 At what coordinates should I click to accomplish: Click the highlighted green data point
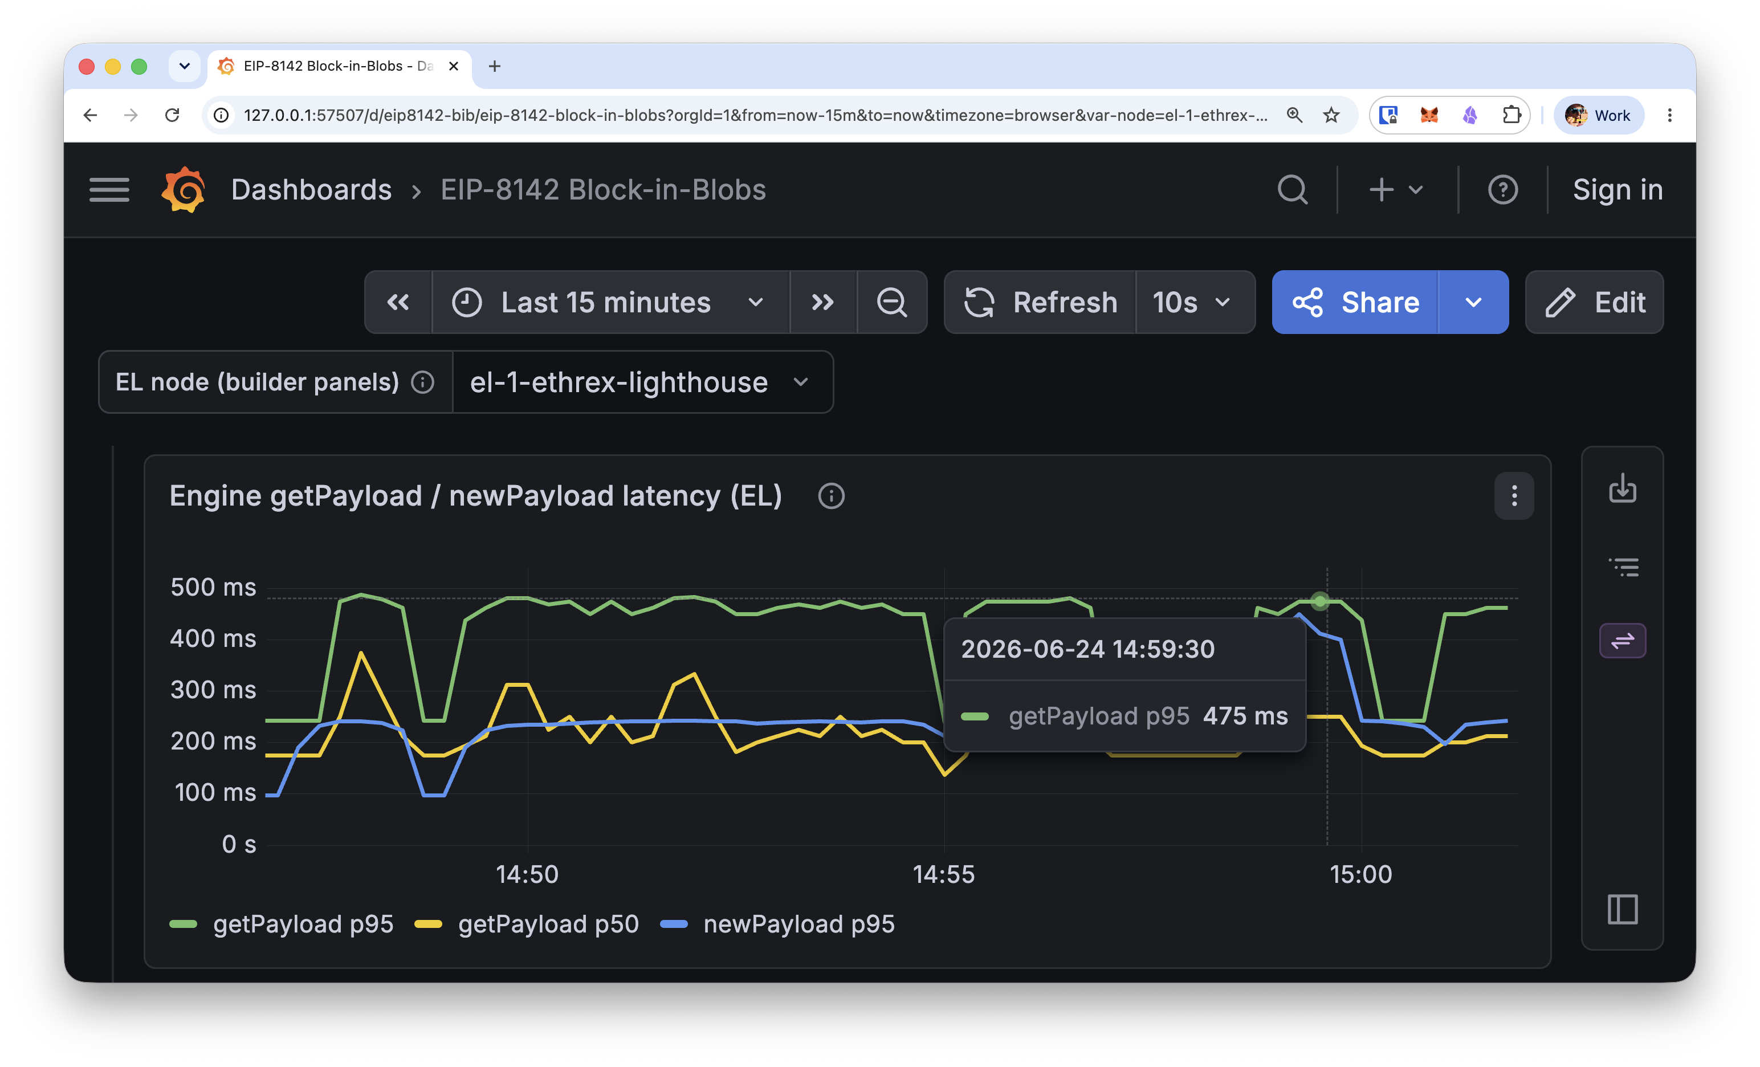(x=1320, y=601)
